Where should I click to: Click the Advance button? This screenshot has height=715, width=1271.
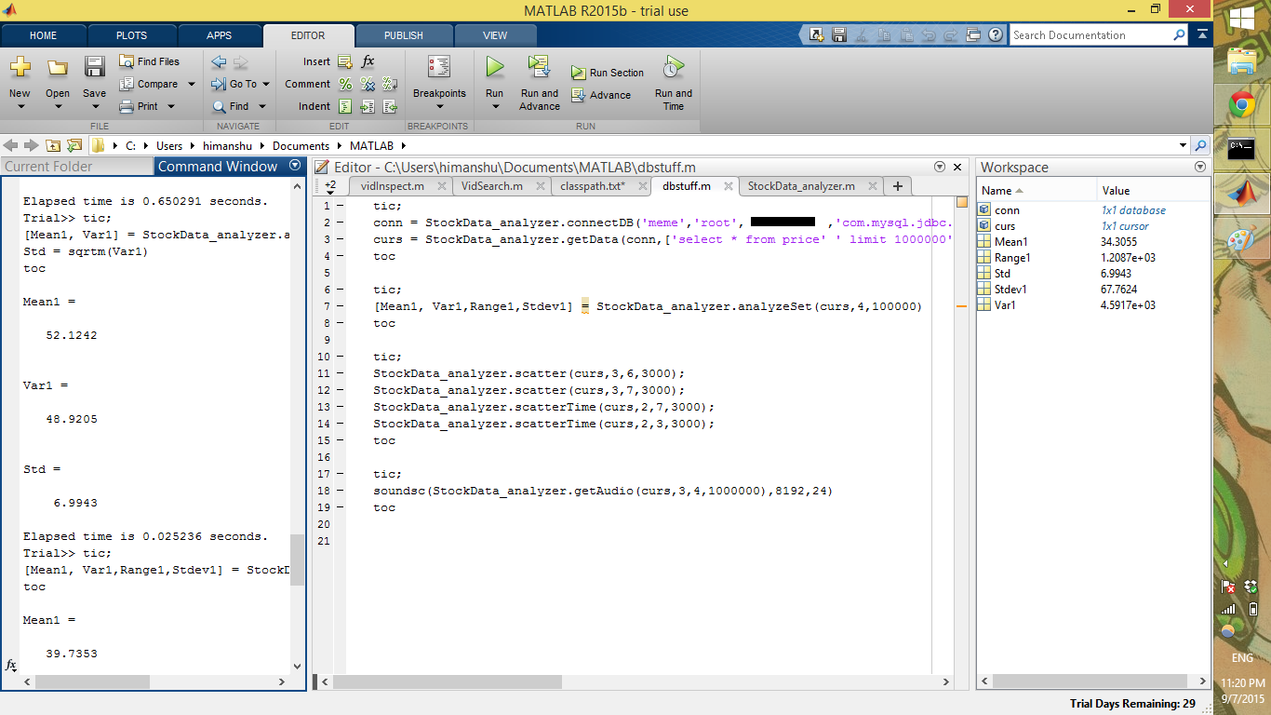pyautogui.click(x=601, y=95)
